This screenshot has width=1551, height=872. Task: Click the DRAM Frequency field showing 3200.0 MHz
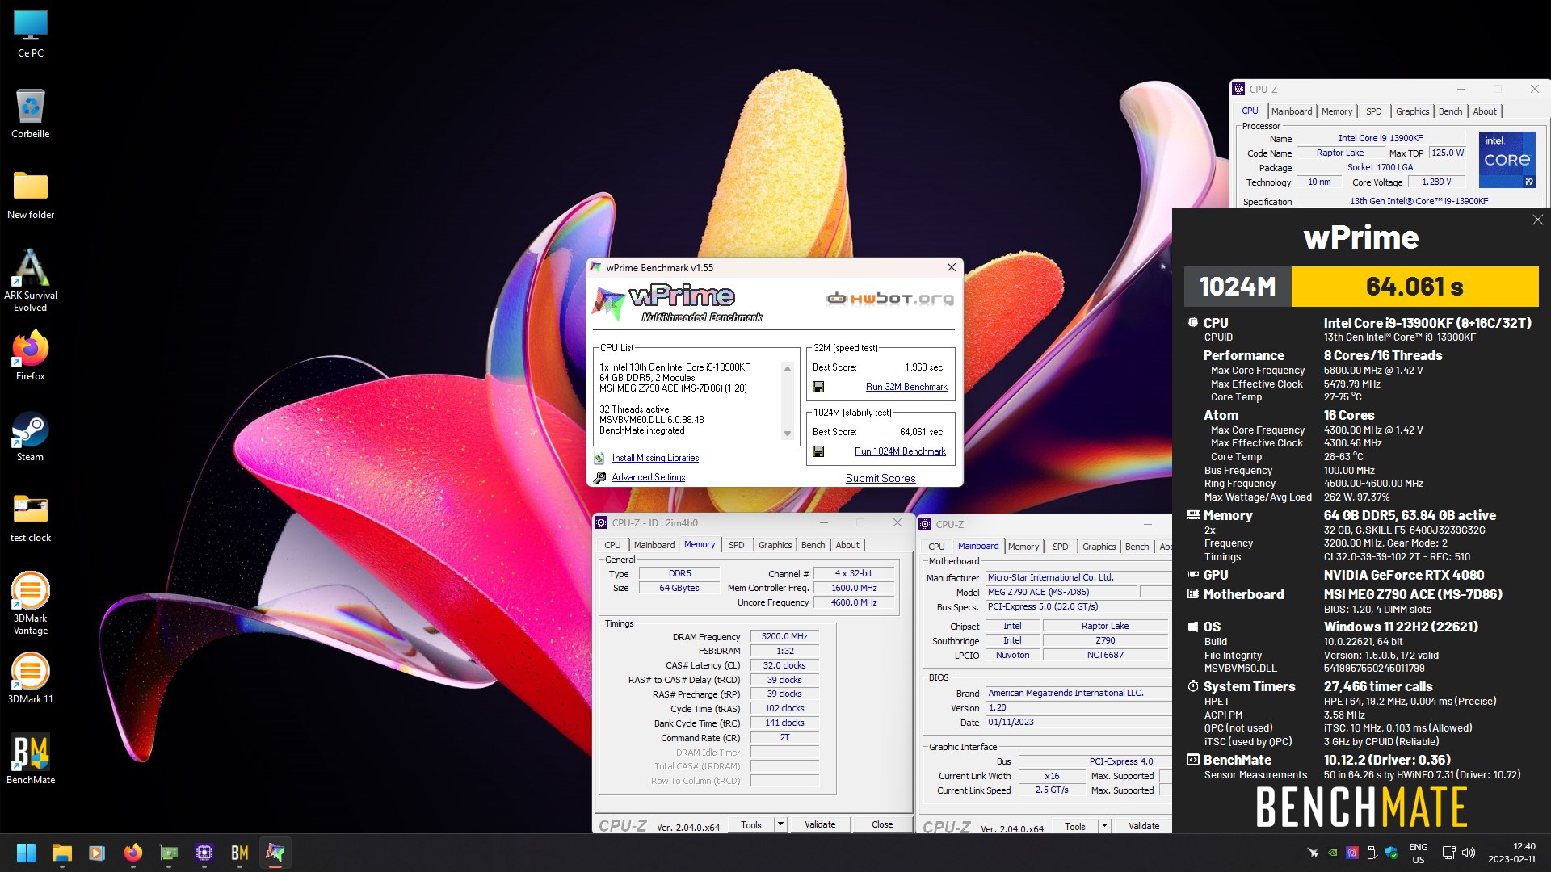click(x=784, y=636)
